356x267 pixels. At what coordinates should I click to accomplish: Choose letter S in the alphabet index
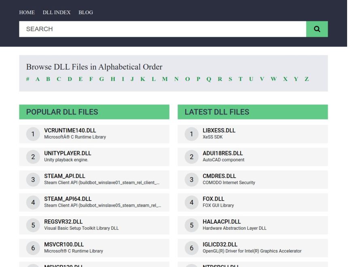(x=230, y=79)
